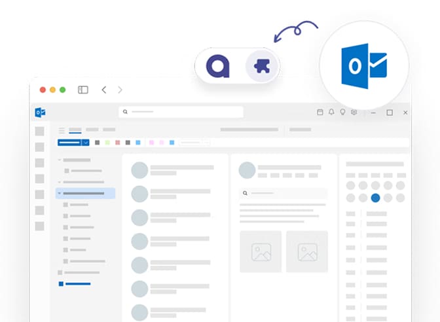Go forward using the right chevron arrow
The image size is (440, 322).
(x=120, y=90)
